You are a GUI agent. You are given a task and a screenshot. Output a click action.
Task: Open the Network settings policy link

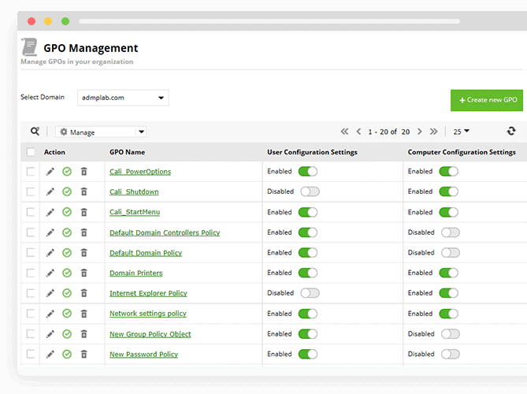point(148,314)
